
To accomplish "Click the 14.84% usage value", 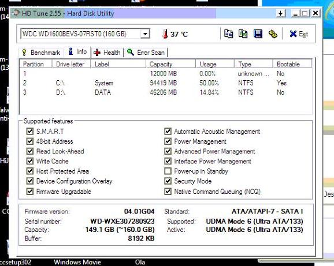I will point(209,92).
